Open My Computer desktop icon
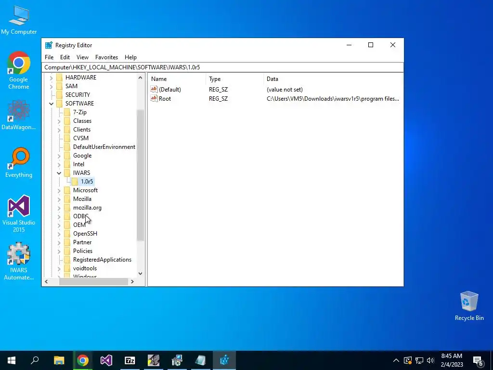 click(19, 19)
